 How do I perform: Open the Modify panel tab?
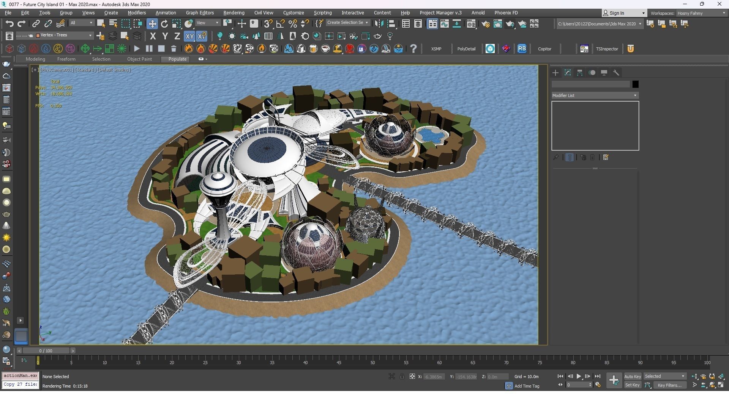click(568, 73)
